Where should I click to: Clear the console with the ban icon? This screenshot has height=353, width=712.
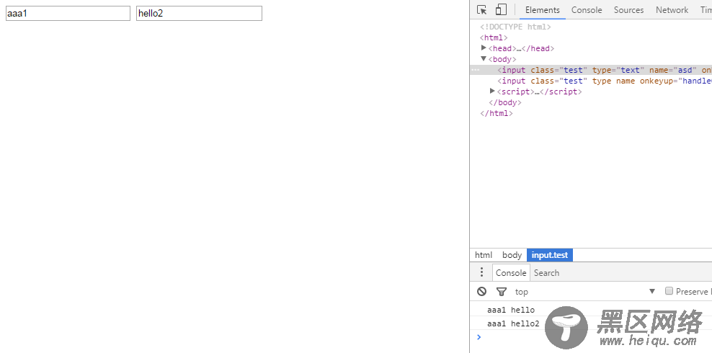[x=482, y=291]
